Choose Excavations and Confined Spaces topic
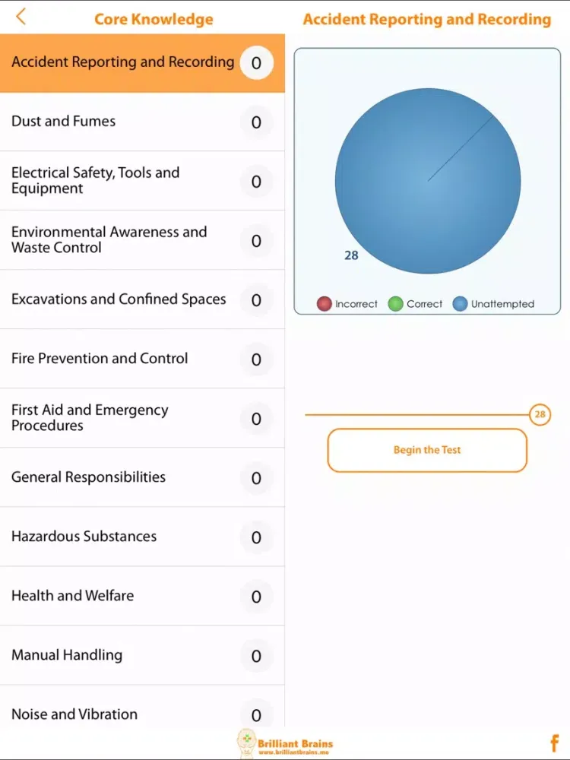This screenshot has width=570, height=760. coord(119,299)
